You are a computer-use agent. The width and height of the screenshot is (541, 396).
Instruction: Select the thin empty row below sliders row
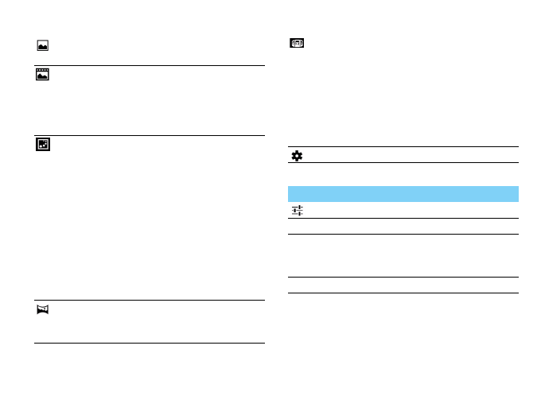[403, 227]
